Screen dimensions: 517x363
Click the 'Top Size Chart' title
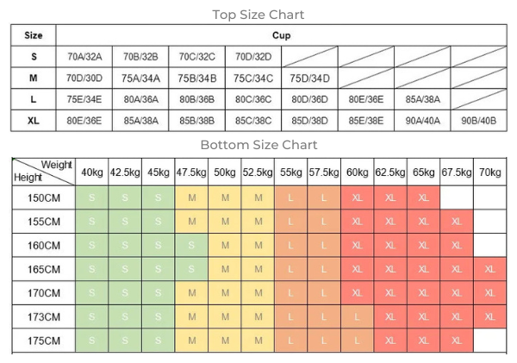[258, 15]
